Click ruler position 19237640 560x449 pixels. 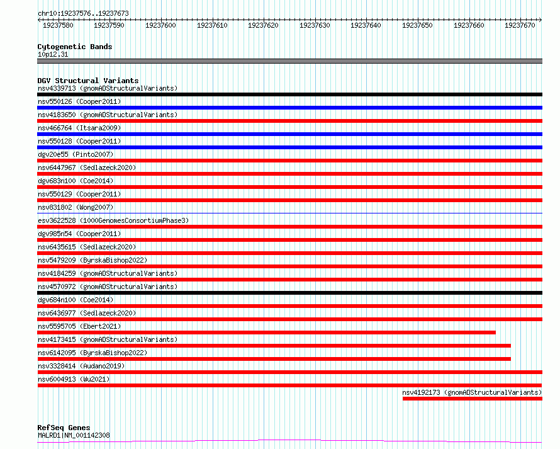[x=366, y=25]
